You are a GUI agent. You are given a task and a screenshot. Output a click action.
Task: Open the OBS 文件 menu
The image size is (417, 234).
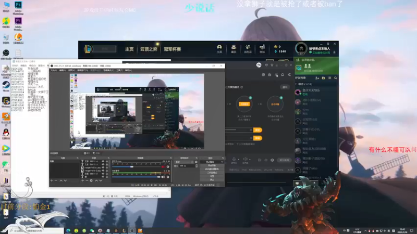(54, 70)
